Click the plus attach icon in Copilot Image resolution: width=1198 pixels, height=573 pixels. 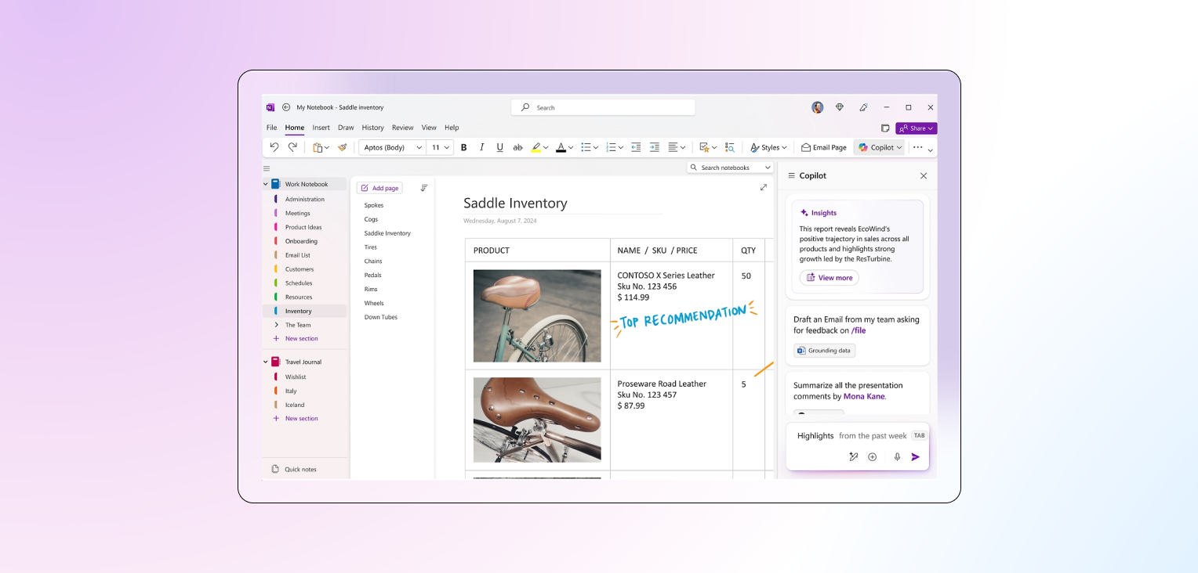pos(872,457)
